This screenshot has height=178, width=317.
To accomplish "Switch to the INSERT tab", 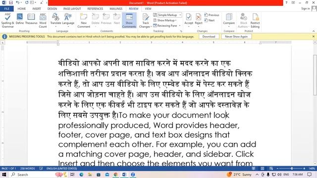I will 37,9.
